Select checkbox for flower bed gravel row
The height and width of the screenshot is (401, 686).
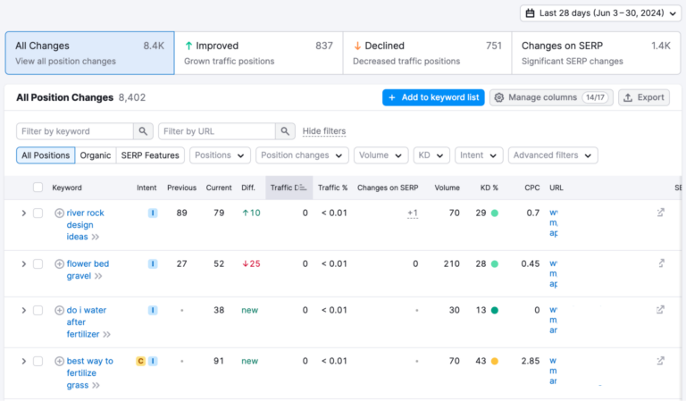click(x=38, y=264)
